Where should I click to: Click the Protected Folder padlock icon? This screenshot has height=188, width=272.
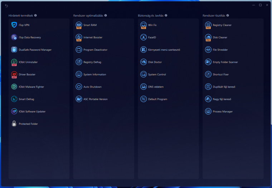click(14, 124)
